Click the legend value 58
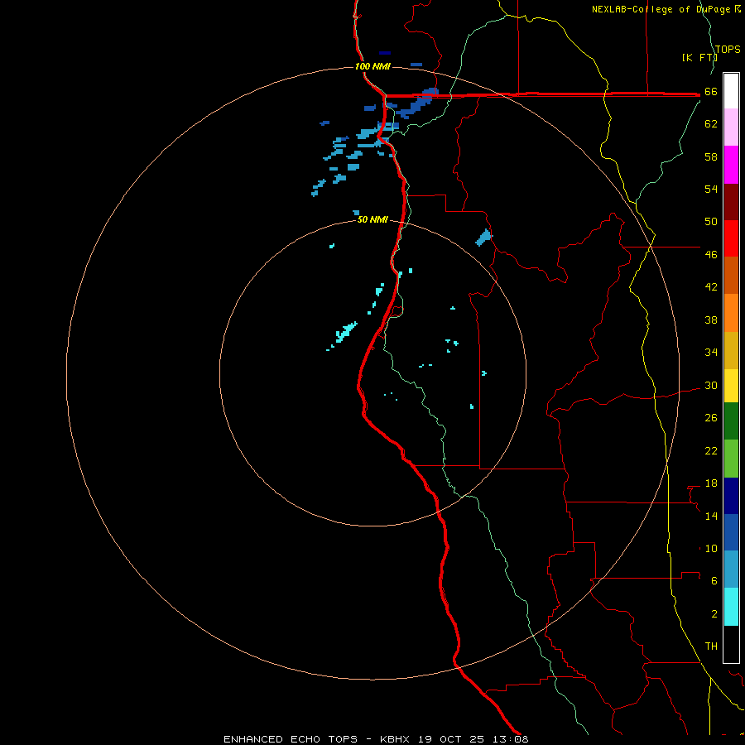Screen dimensions: 745x745 tap(711, 156)
